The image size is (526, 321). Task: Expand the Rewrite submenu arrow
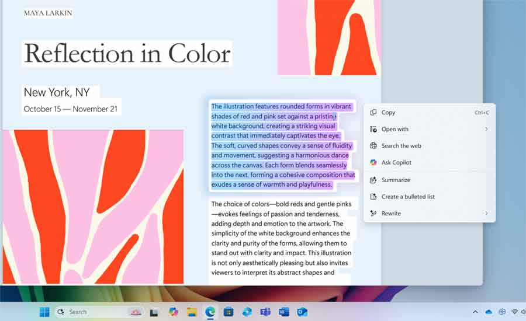pyautogui.click(x=486, y=213)
